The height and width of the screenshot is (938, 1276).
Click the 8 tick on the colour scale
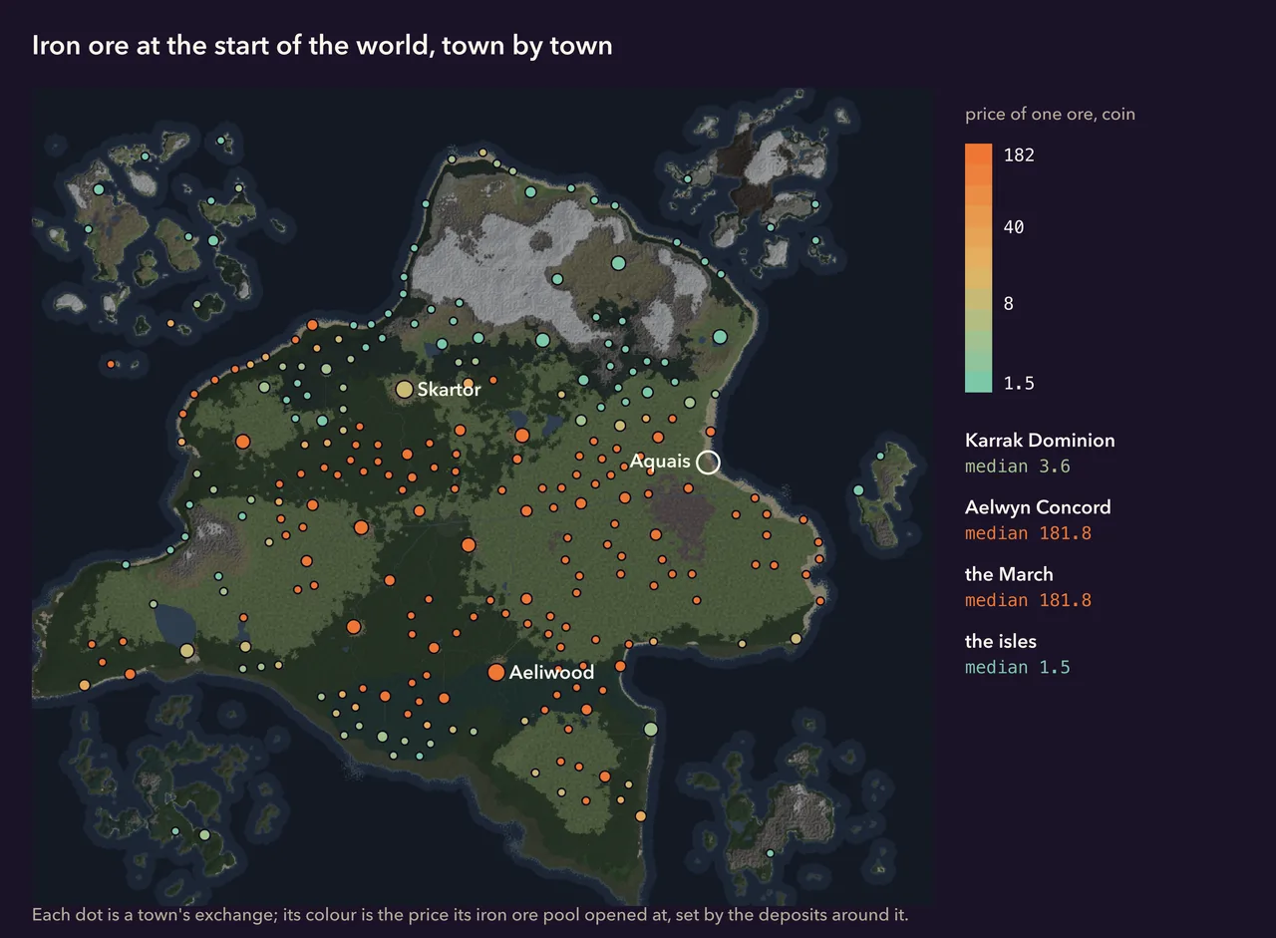[1009, 303]
